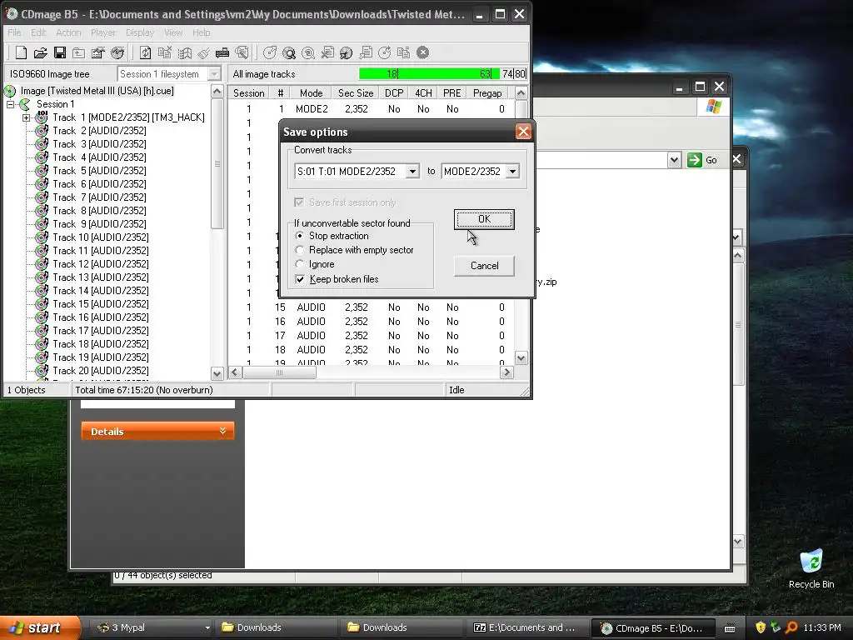
Task: Click the Pregap column header
Action: tap(487, 93)
